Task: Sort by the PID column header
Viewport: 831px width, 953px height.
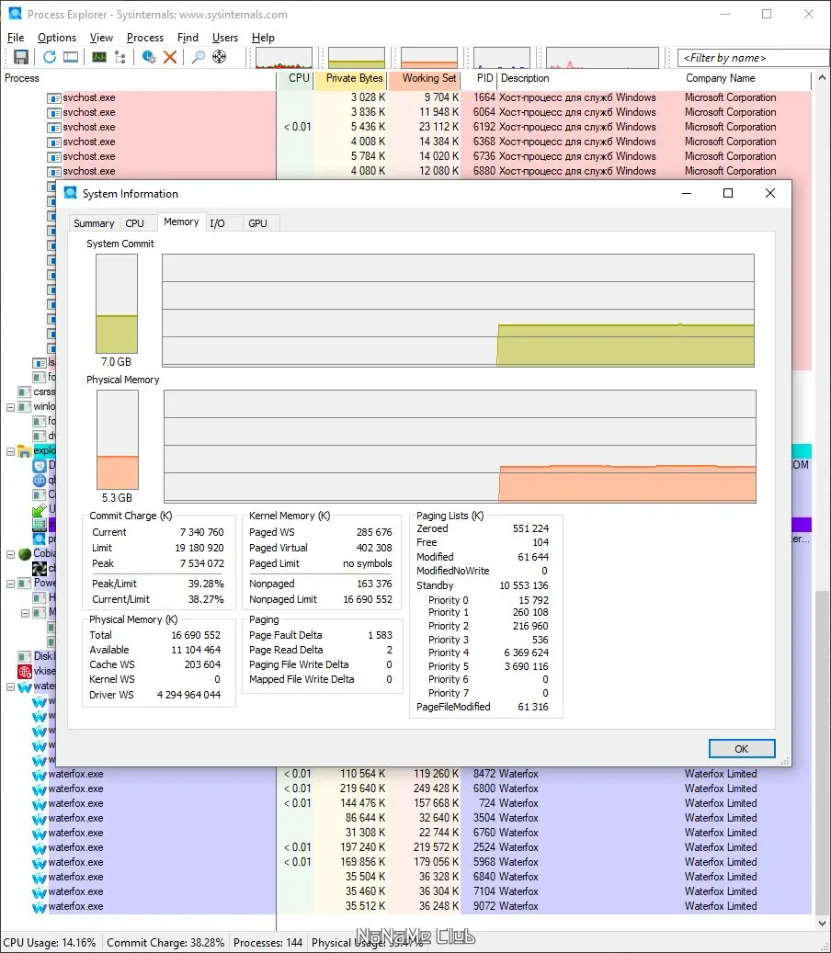Action: 479,78
